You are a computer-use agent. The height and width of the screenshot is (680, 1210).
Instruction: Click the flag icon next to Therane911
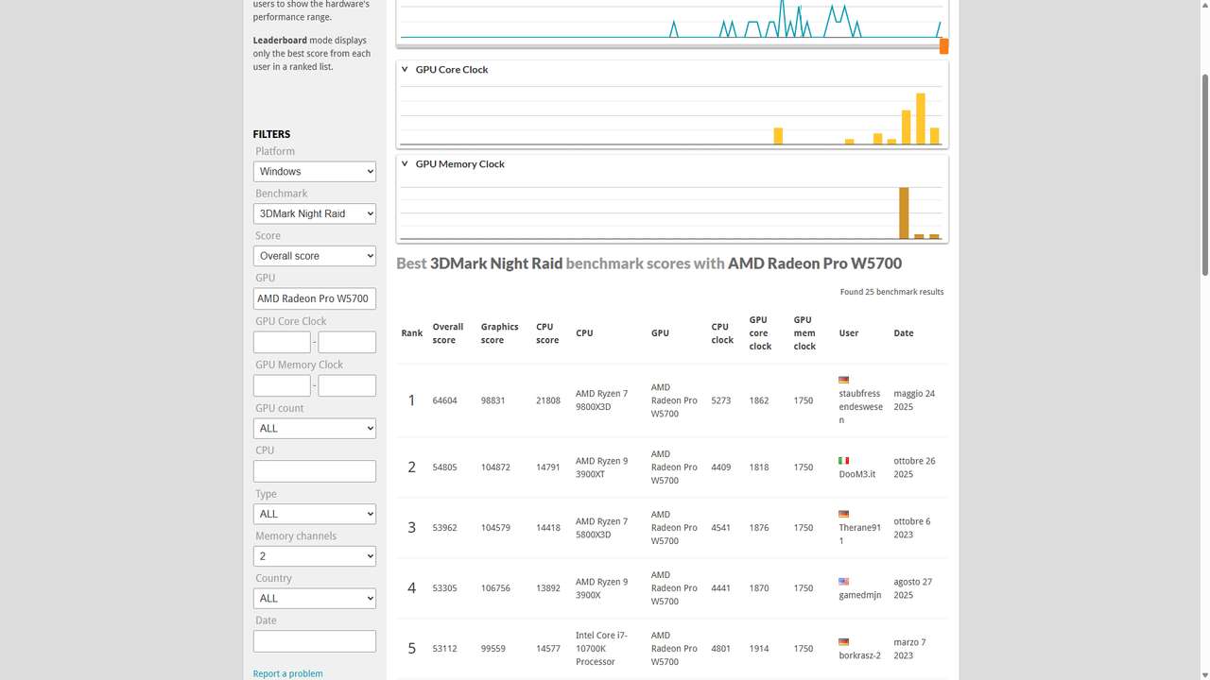coord(843,514)
